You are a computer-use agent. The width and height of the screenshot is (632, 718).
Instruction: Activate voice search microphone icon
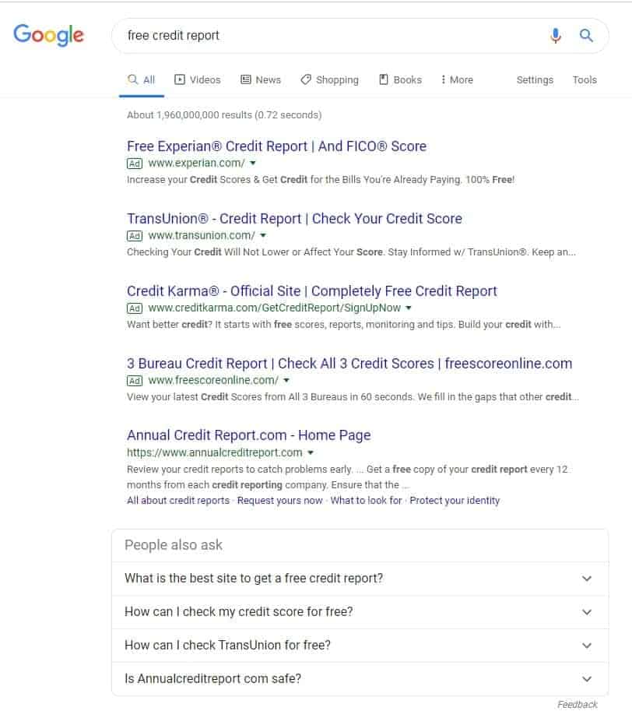pyautogui.click(x=556, y=35)
